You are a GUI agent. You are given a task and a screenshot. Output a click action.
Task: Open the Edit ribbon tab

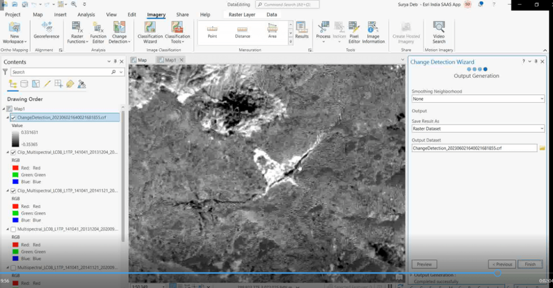(132, 15)
